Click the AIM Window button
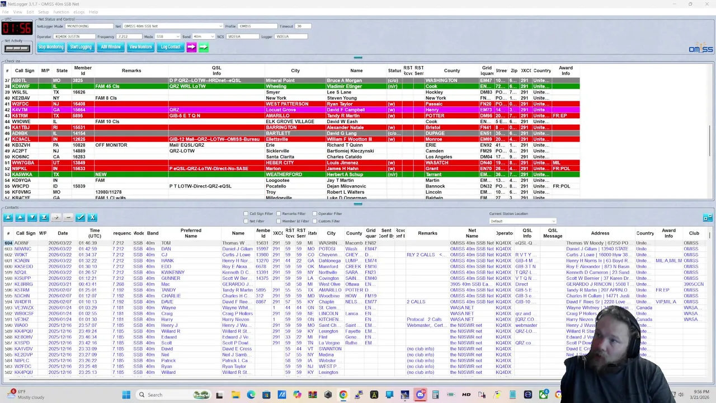716x403 pixels. [x=111, y=47]
